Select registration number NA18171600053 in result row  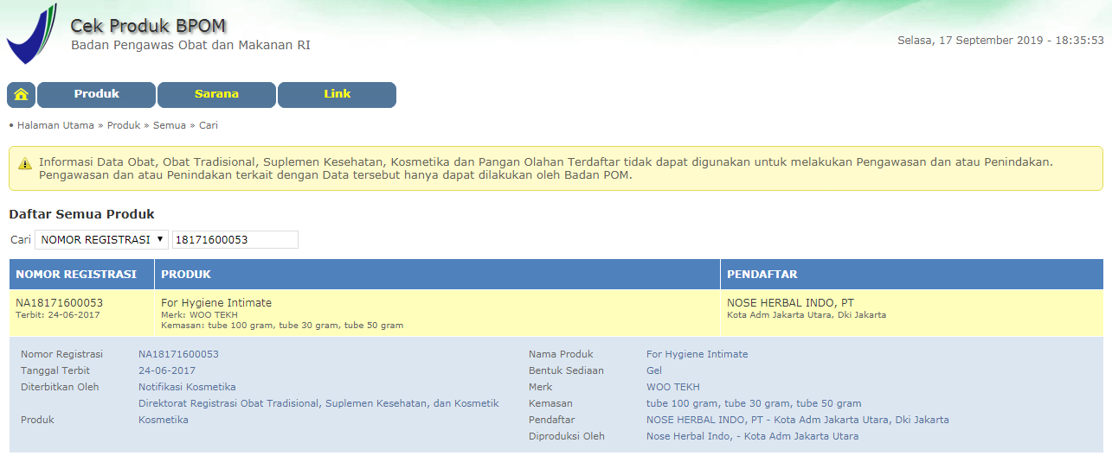pyautogui.click(x=59, y=303)
